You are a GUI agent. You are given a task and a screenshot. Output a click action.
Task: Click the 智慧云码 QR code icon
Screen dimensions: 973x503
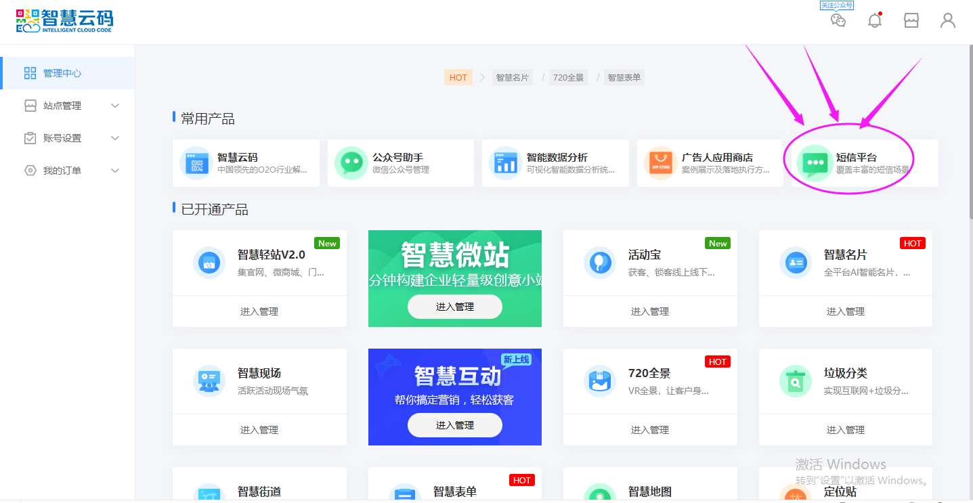(x=196, y=163)
